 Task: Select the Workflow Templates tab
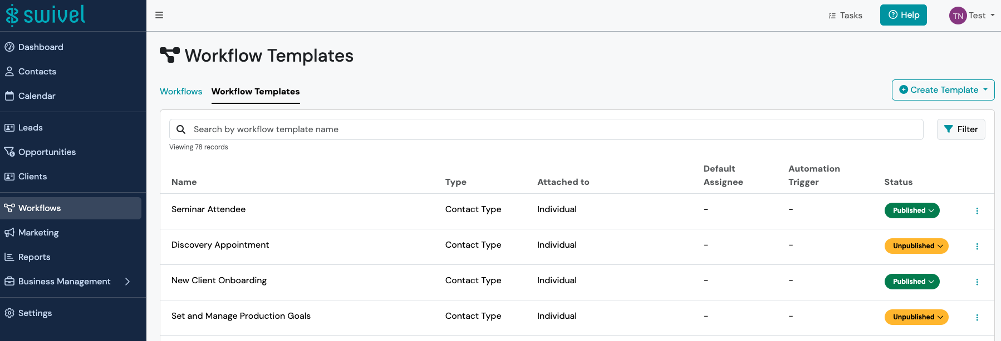(256, 92)
